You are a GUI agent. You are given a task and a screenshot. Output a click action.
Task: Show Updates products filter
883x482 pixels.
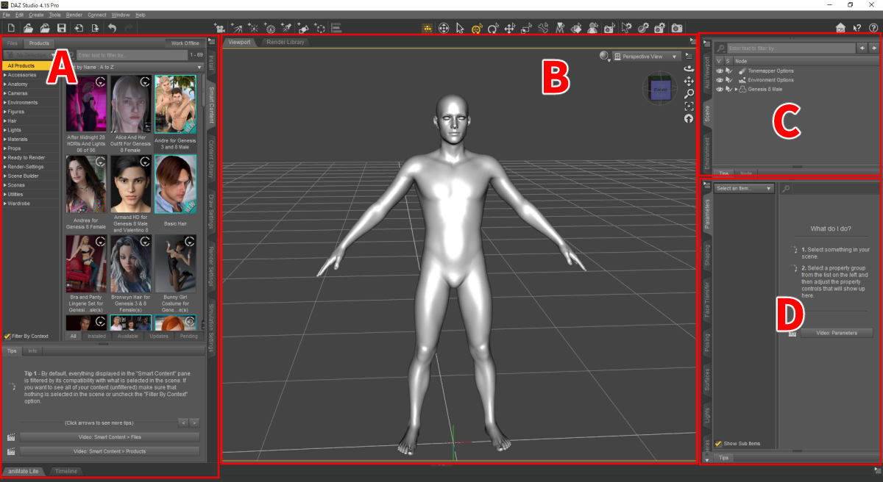click(159, 336)
